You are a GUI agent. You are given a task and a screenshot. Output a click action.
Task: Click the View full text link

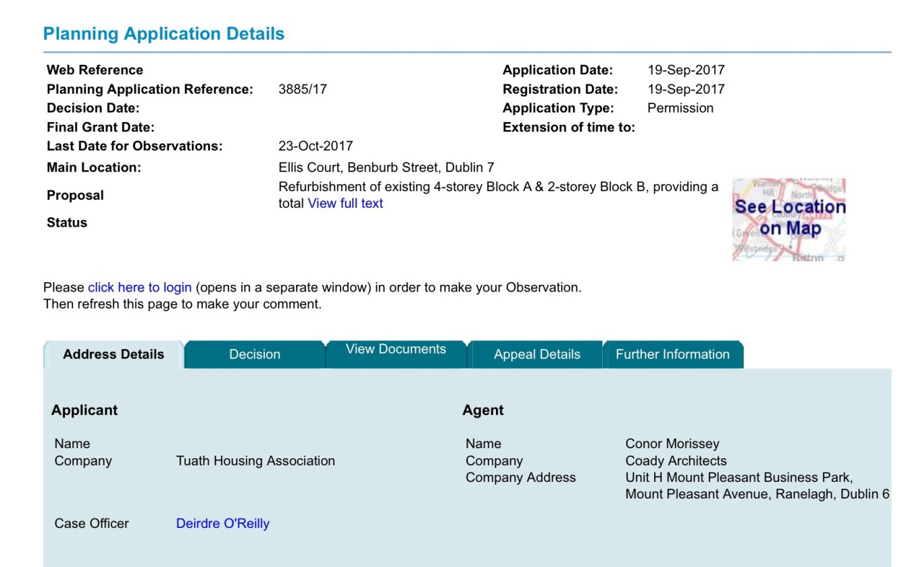[345, 203]
